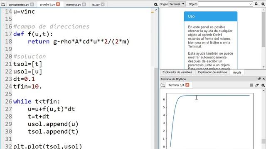Screen dimensions: 266x149
Task: Clear the IPython console with eraser icon
Action: 257,85
